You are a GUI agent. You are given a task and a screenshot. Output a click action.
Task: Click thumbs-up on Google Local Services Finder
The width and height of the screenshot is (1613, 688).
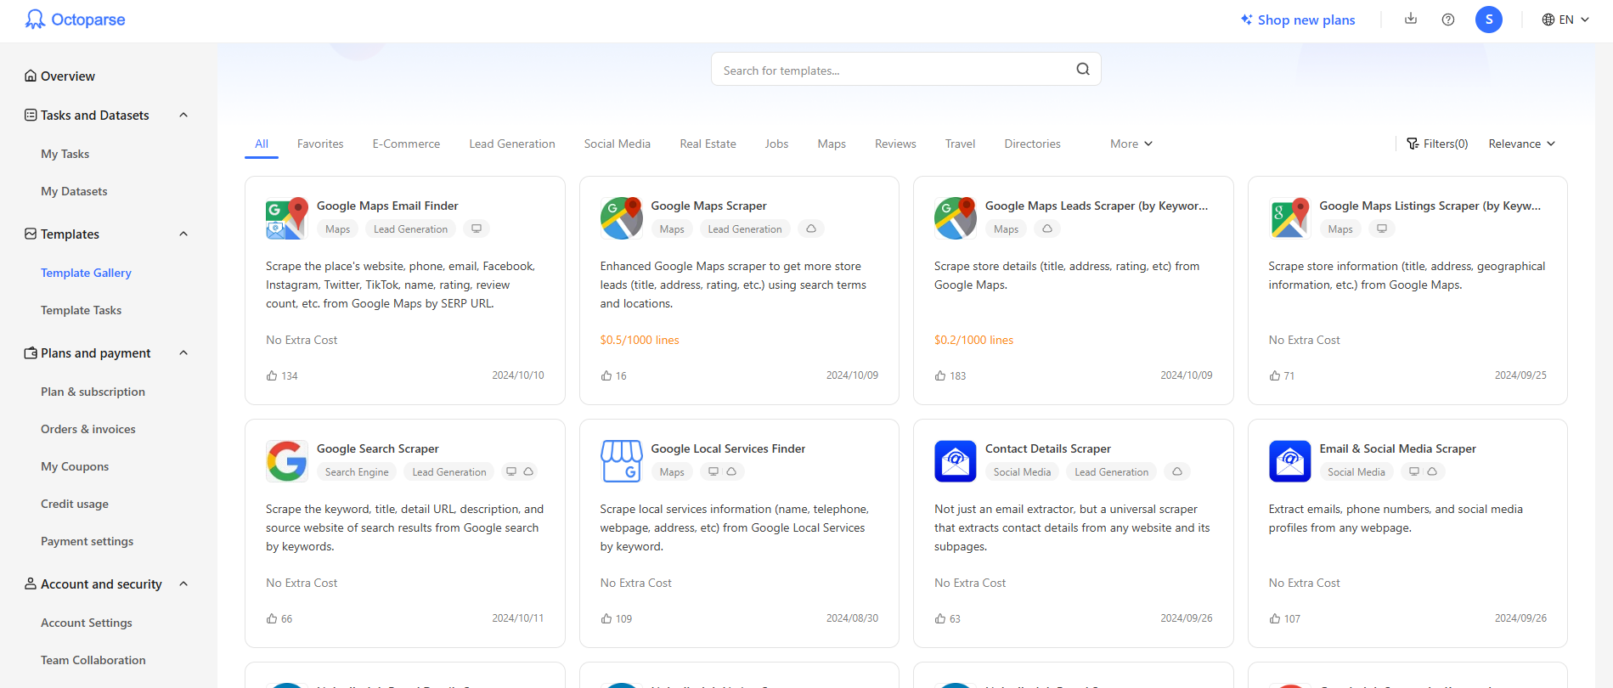pos(606,618)
